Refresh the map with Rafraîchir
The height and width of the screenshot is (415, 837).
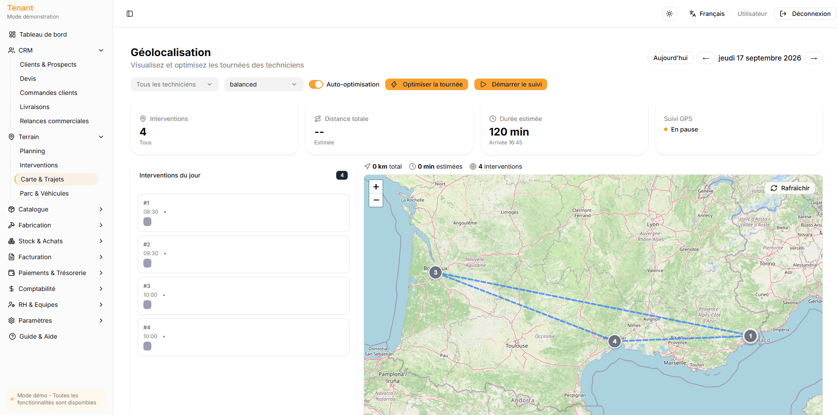coord(790,188)
